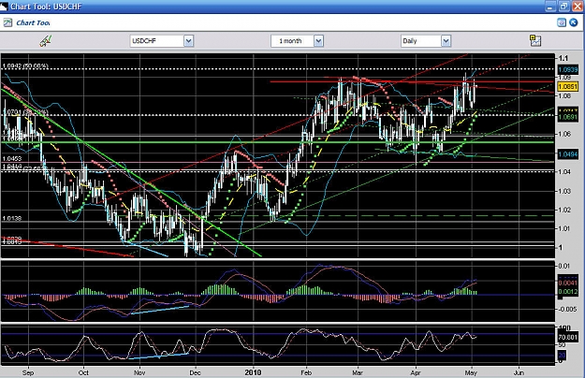The image size is (585, 378).
Task: Click the 1.0138 level label
Action: tap(11, 218)
